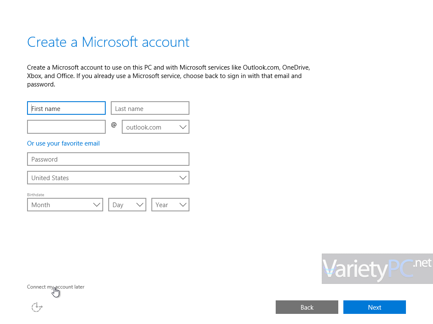Image resolution: width=433 pixels, height=324 pixels.
Task: Click the Back button
Action: (x=307, y=307)
